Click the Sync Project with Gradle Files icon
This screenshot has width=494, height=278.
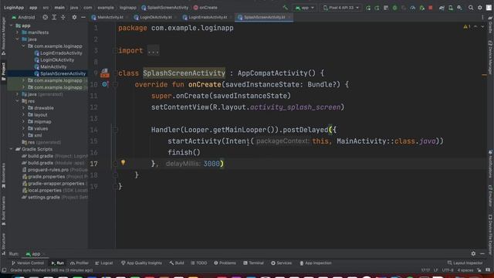pyautogui.click(x=442, y=8)
